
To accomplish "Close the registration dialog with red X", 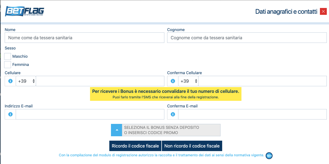I will (x=323, y=12).
